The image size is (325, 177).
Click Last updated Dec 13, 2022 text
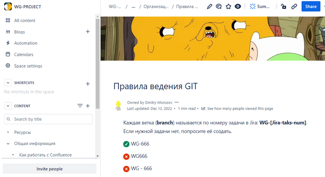149,109
